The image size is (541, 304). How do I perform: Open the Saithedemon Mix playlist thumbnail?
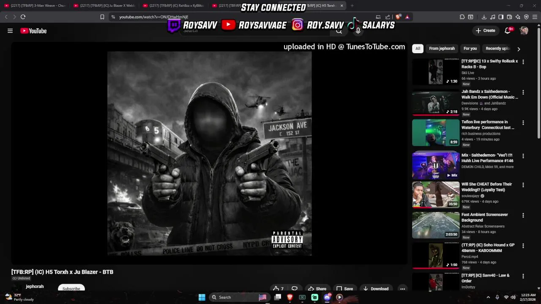(x=436, y=166)
